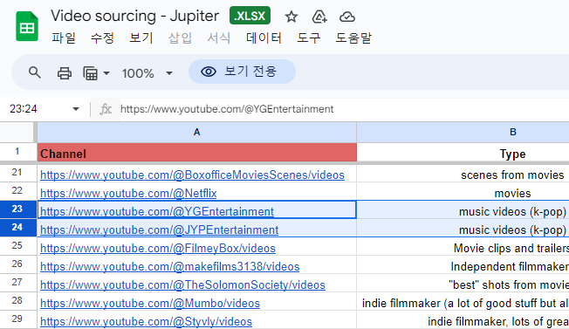
Task: Open the 도움말 menu
Action: 353,38
